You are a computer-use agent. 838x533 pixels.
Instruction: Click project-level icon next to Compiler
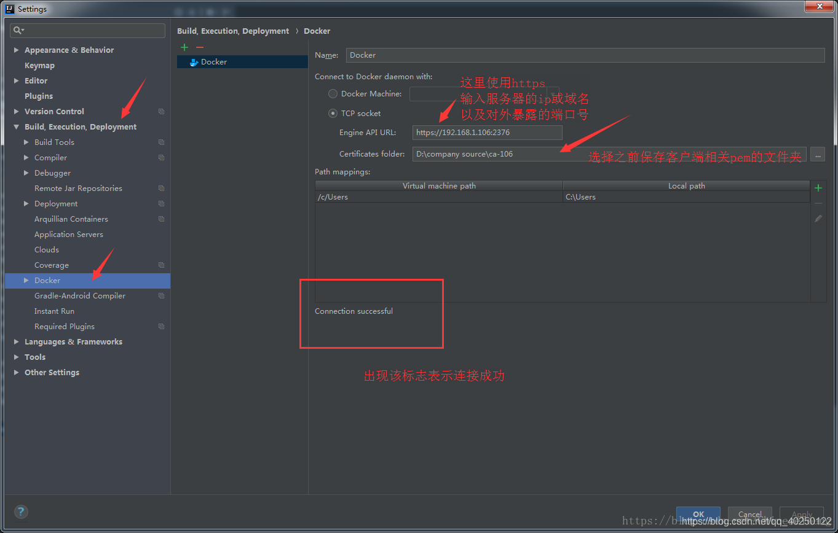(161, 158)
